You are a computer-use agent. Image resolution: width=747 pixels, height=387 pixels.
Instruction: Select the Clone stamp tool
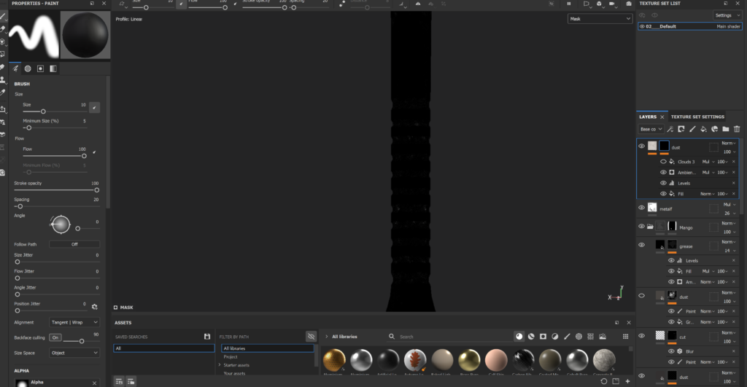(3, 80)
